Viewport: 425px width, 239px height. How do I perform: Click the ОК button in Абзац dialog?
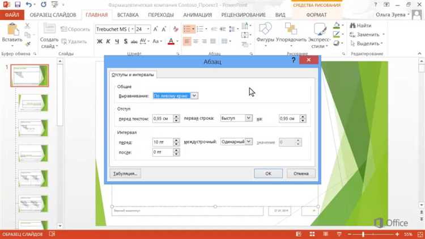[269, 174]
